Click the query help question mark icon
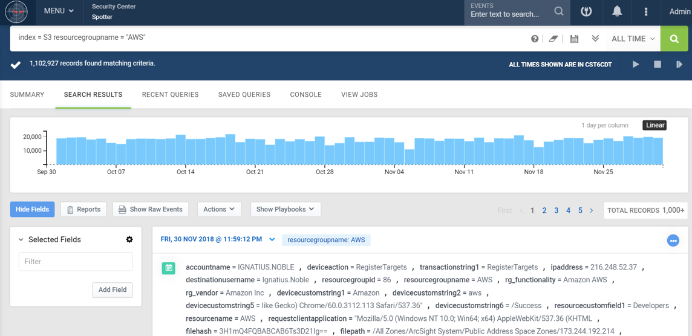Image resolution: width=692 pixels, height=336 pixels. (535, 39)
